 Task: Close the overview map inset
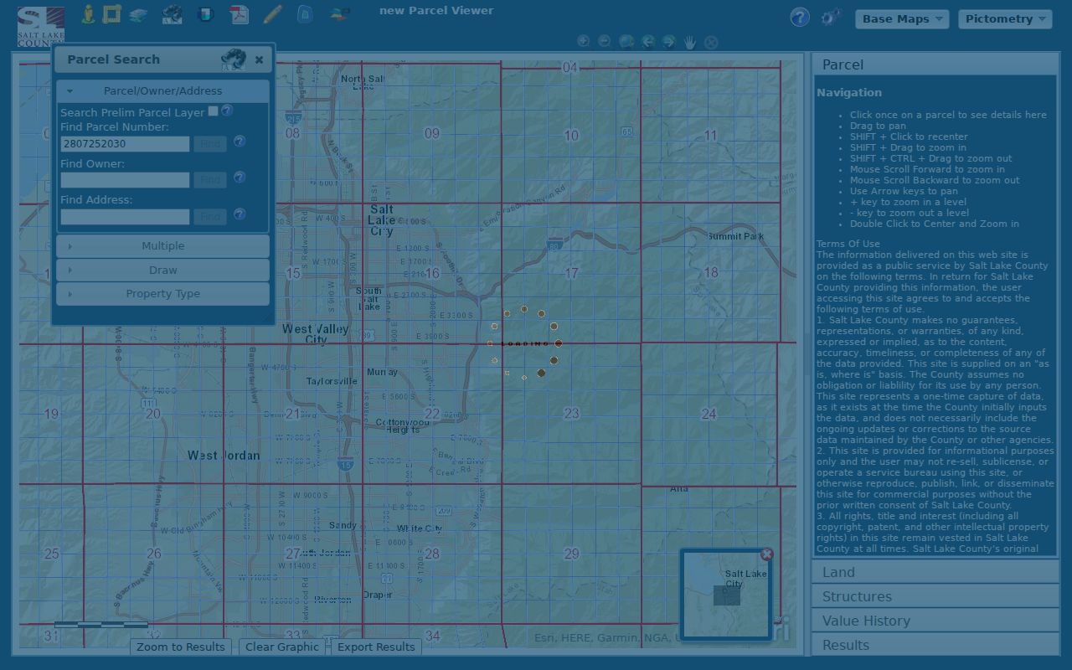coord(766,554)
